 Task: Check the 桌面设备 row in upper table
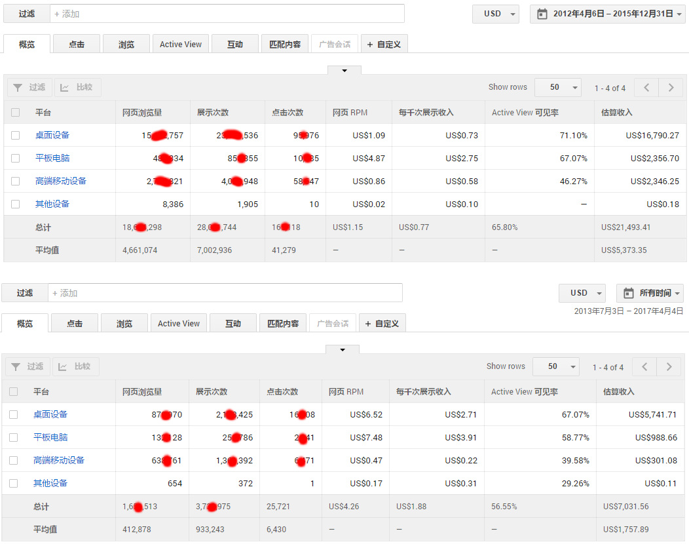tap(15, 135)
